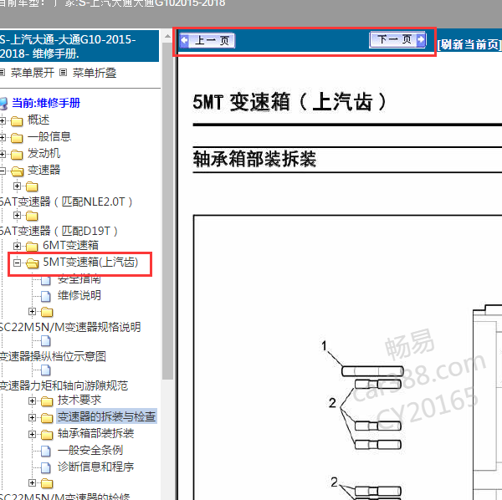The image size is (502, 500).
Task: Click the open 5MT变速箱(上汽齿) folder icon
Action: click(x=33, y=263)
